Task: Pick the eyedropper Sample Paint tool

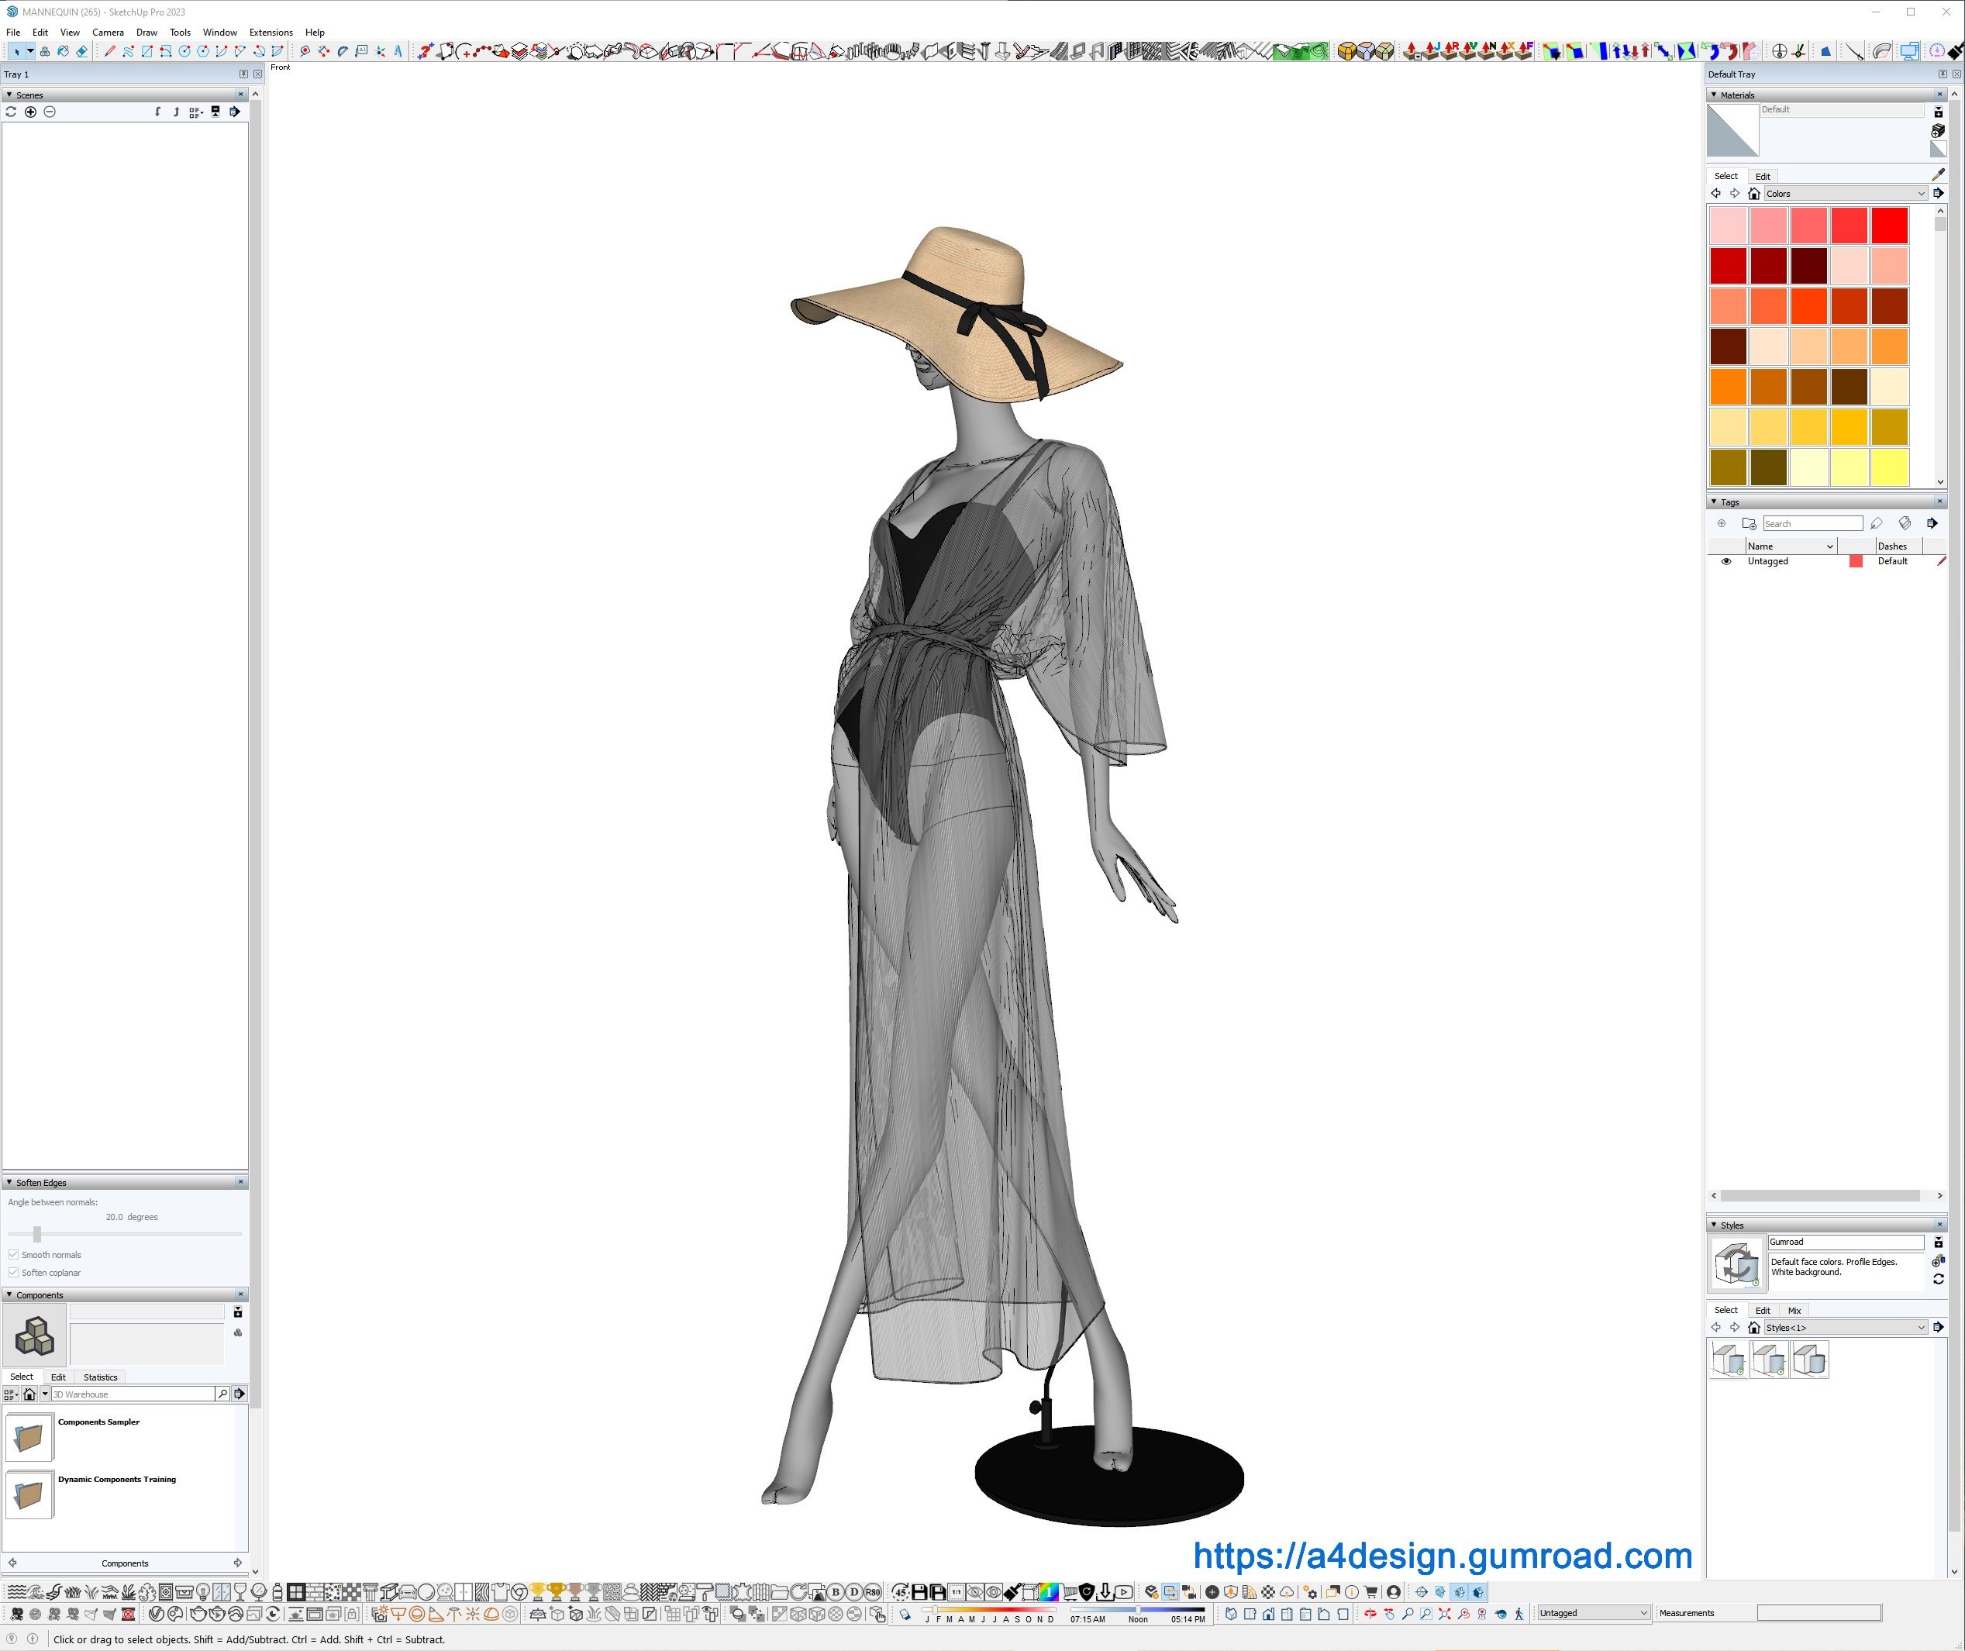Action: (1938, 175)
